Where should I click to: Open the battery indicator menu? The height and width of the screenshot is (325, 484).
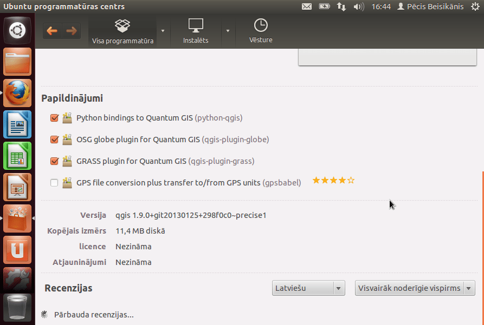tap(325, 6)
